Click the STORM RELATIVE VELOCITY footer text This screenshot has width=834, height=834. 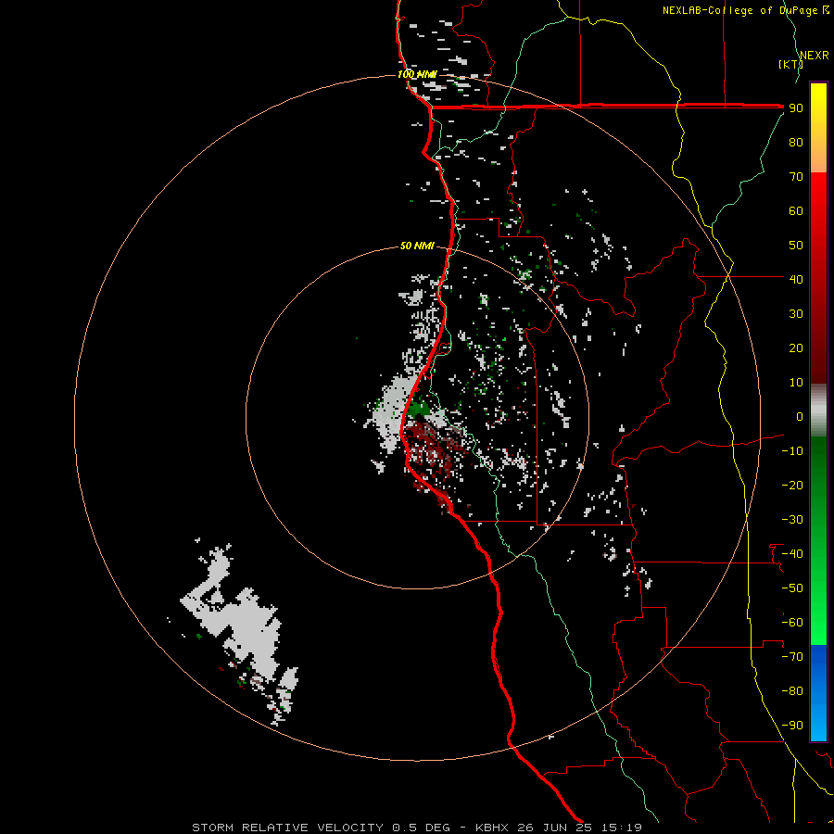(287, 828)
